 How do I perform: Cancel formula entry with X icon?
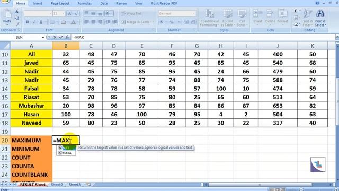[55, 37]
